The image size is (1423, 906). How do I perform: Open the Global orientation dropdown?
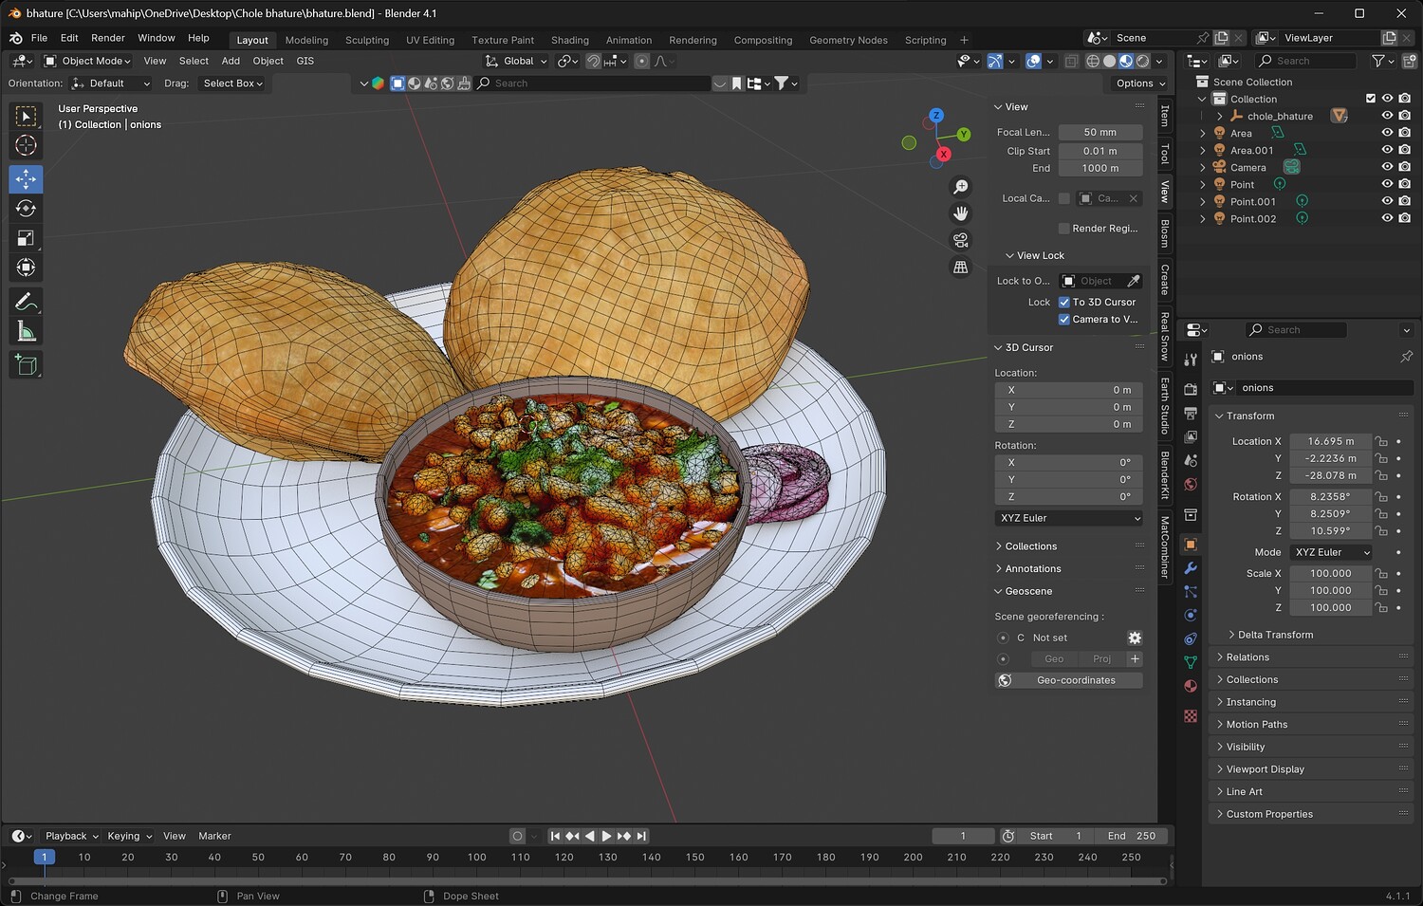tap(517, 61)
